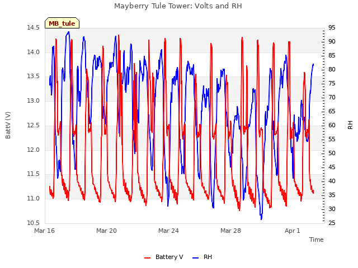The image size is (358, 268).
Task: Click the 14.5 voltage tick label
Action: pyautogui.click(x=34, y=27)
